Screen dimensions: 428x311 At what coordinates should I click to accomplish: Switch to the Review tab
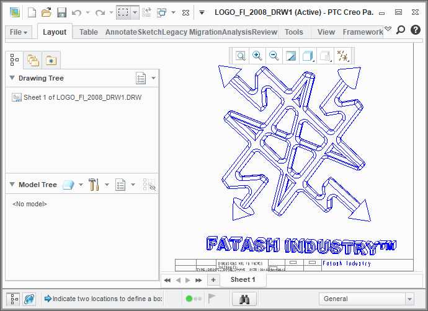pyautogui.click(x=264, y=32)
